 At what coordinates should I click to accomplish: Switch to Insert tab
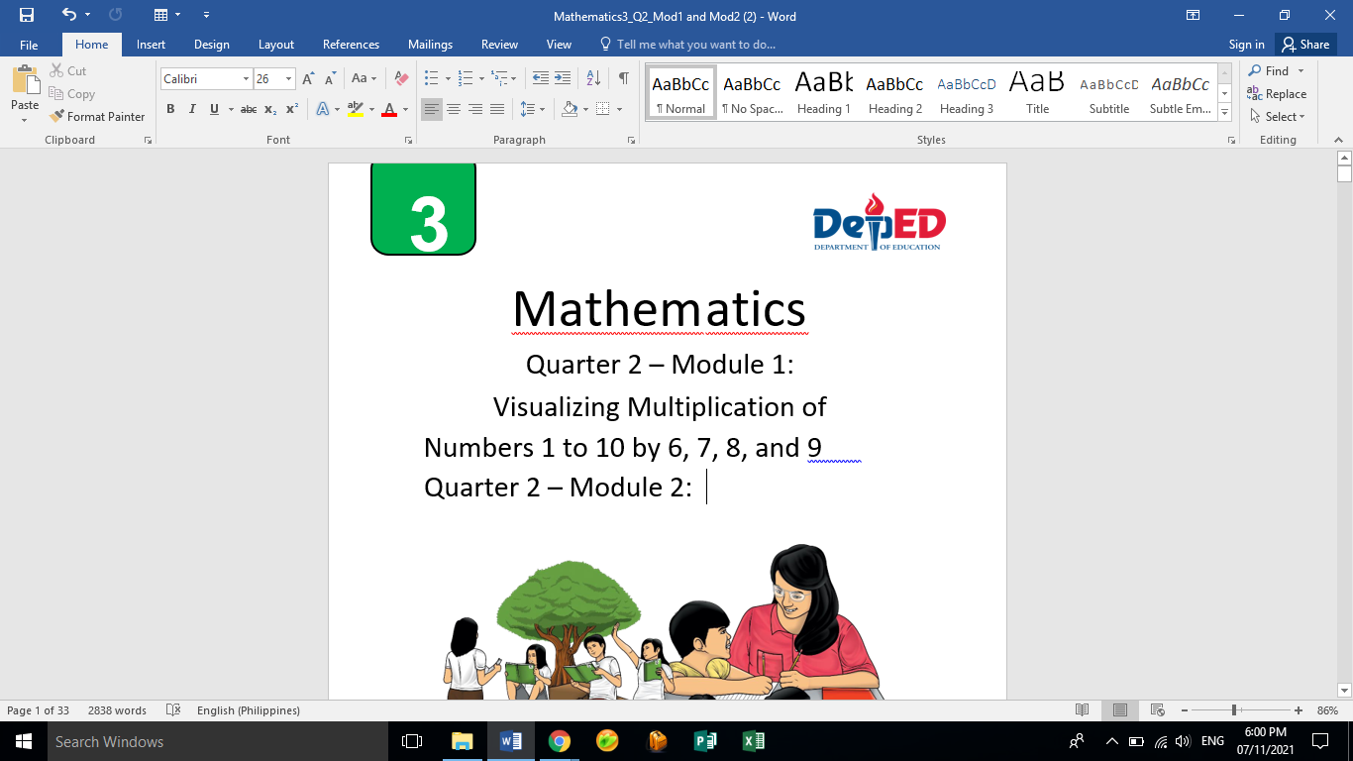pos(151,45)
